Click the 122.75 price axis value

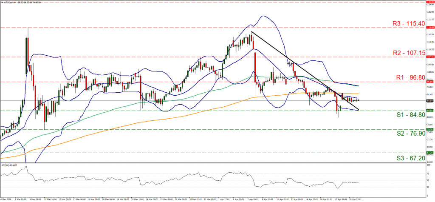430,20
